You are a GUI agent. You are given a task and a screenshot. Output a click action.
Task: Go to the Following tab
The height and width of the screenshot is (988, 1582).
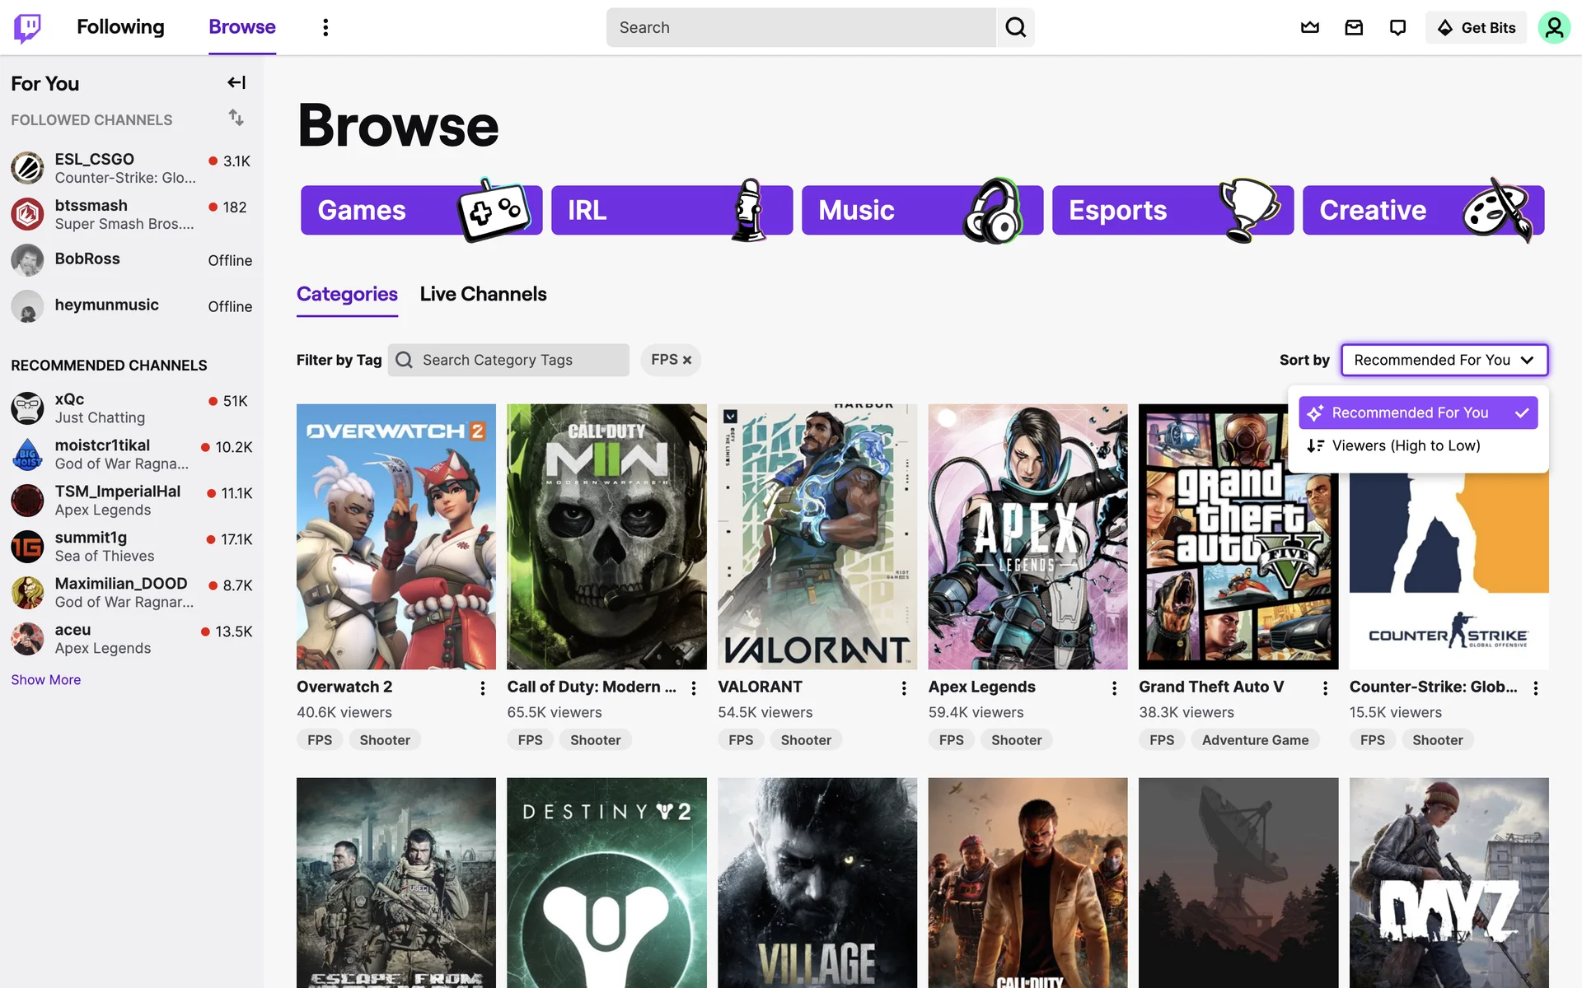[120, 27]
